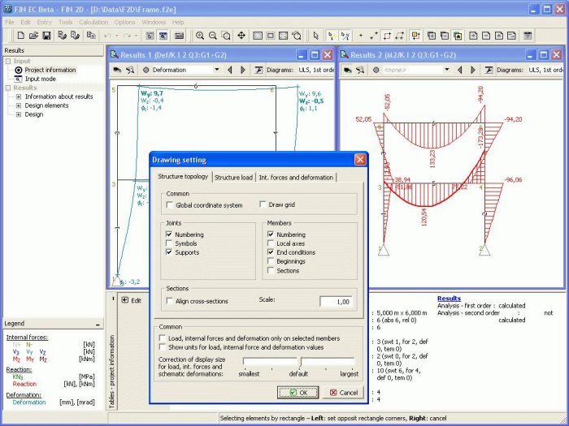Cancel the Drawing setting dialog
The height and width of the screenshot is (426, 569).
341,392
